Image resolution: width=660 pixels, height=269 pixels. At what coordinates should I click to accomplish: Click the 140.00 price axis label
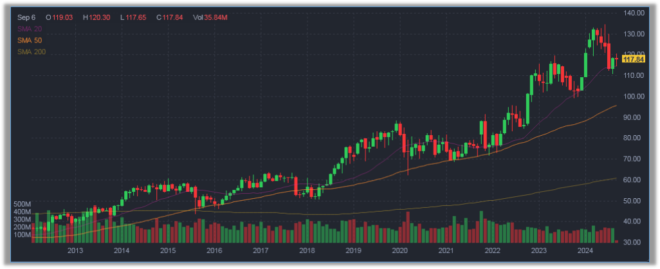(634, 13)
